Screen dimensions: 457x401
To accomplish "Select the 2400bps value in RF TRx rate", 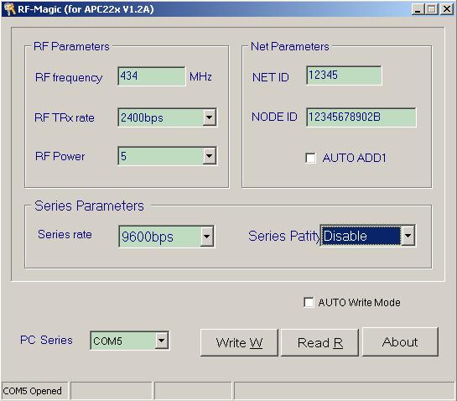I will coord(142,117).
